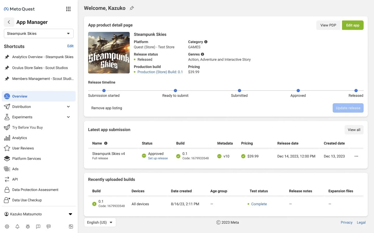This screenshot has width=374, height=233.
Task: Click the pin icon for Analytics Overview shortcut
Action: [7, 57]
